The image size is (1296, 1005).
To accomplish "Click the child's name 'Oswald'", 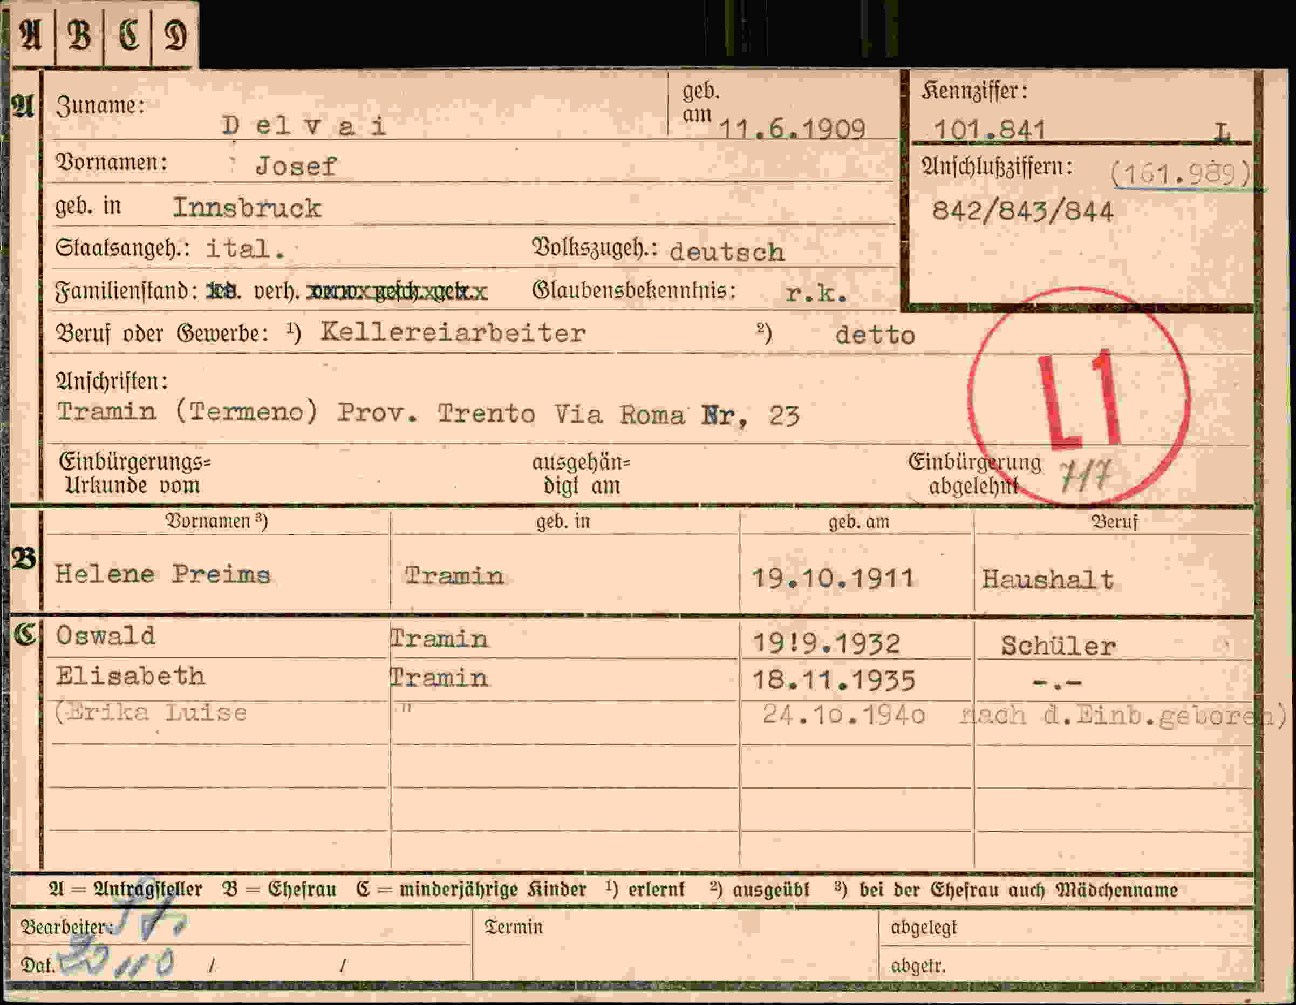I will tap(106, 636).
